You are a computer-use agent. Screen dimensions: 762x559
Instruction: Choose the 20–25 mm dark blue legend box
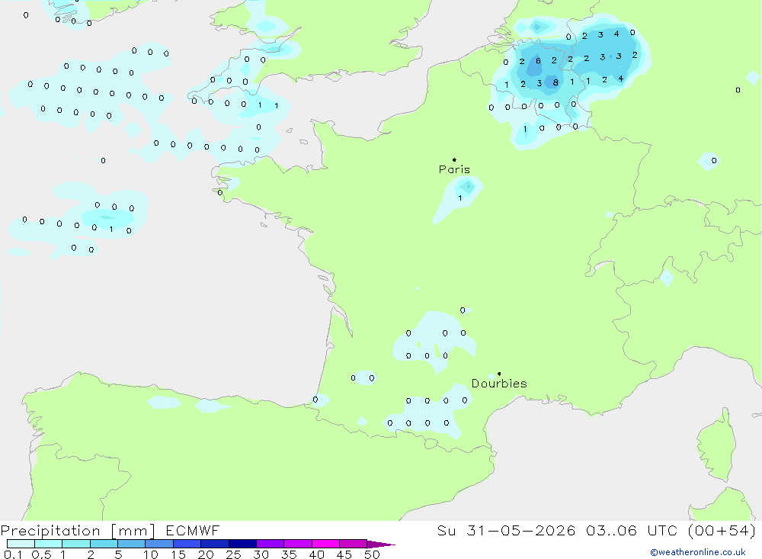coord(215,544)
